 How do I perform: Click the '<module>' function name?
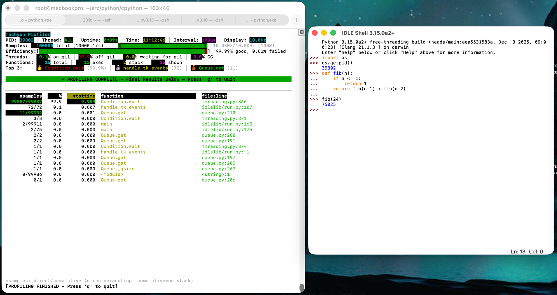pyautogui.click(x=112, y=175)
